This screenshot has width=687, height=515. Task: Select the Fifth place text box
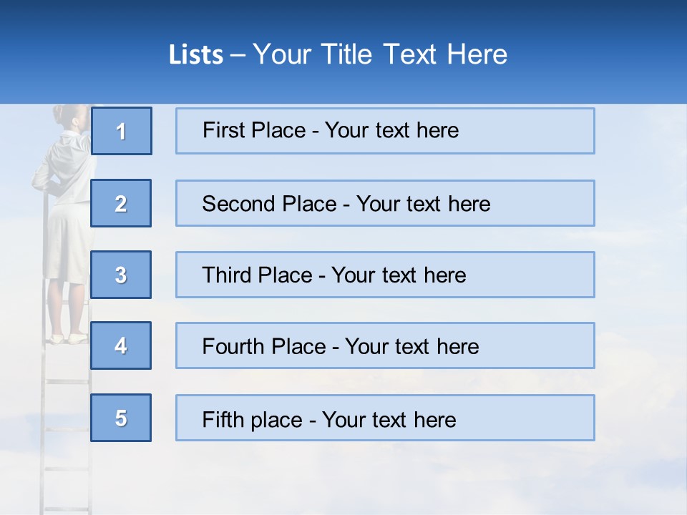click(x=385, y=418)
